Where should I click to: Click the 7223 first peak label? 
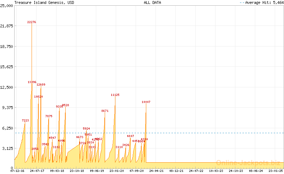pyautogui.click(x=25, y=120)
